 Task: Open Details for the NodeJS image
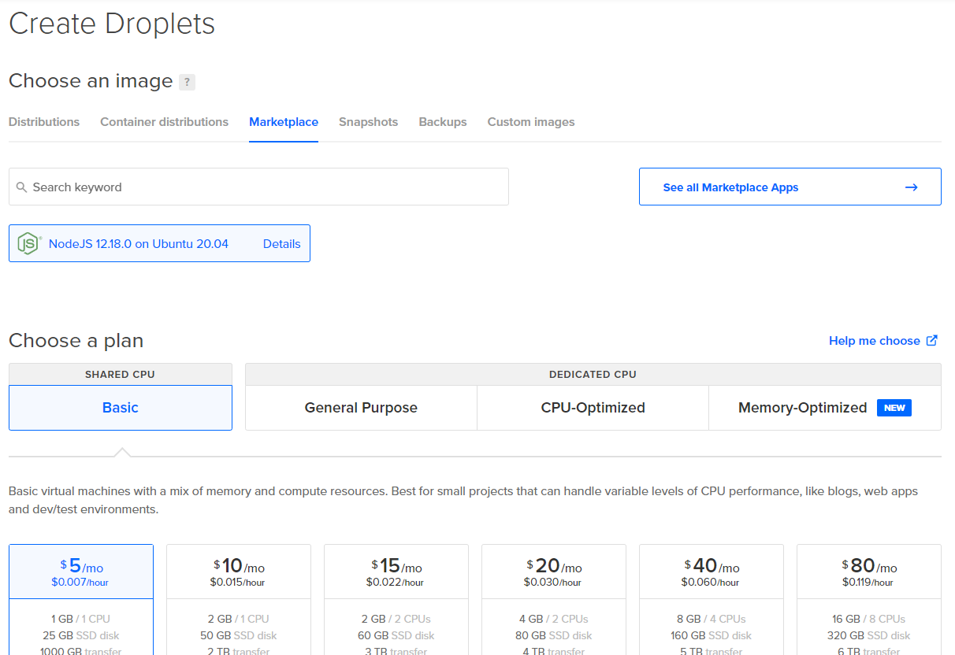tap(281, 244)
